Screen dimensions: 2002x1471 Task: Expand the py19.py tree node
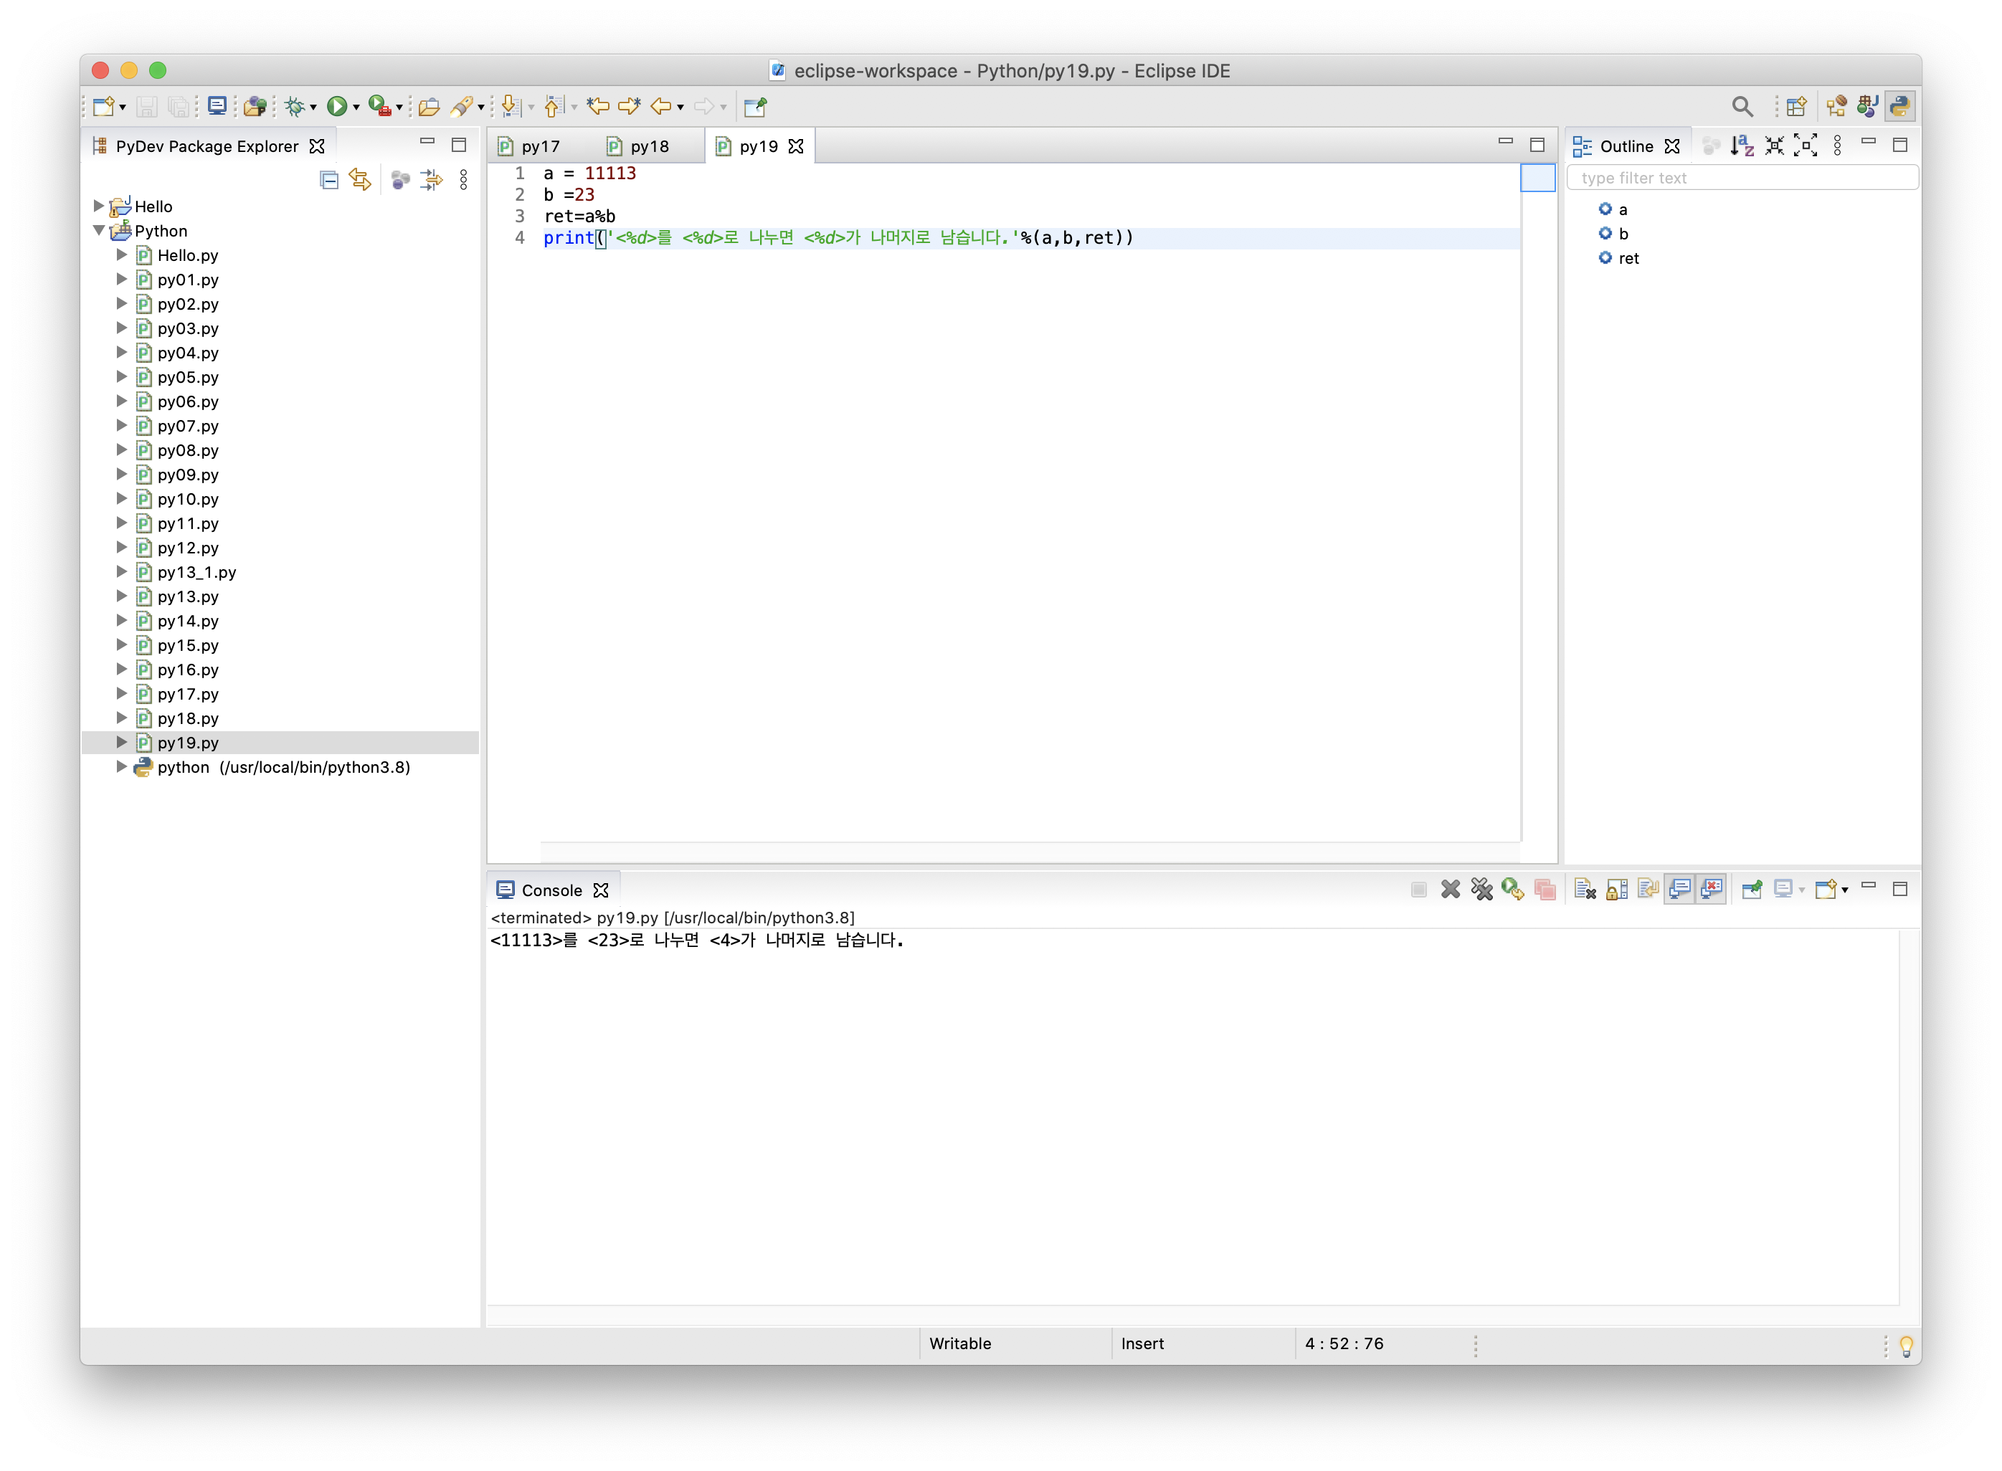(122, 742)
